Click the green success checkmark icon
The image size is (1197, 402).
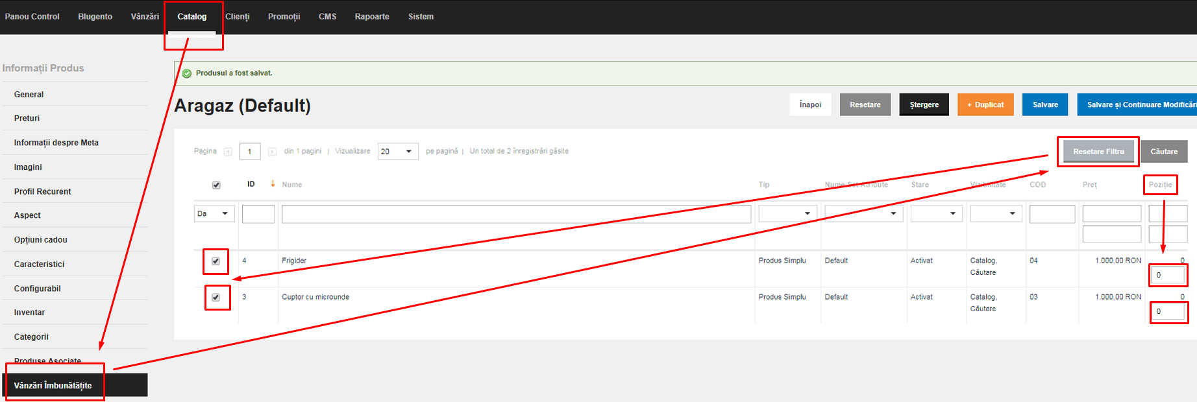click(187, 73)
